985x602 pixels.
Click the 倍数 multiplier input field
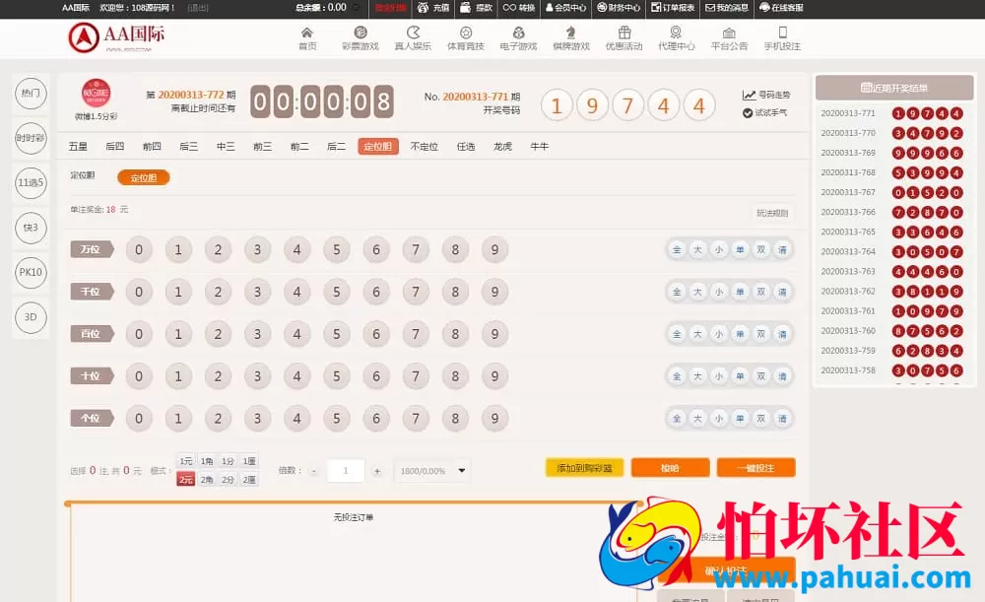(345, 470)
